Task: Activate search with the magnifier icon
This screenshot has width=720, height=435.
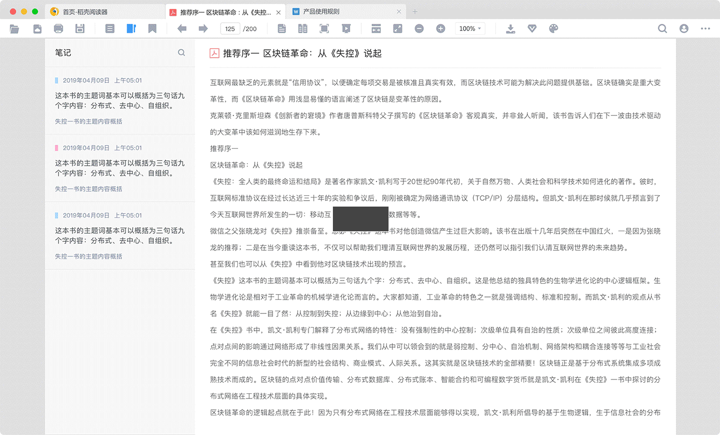Action: (662, 28)
